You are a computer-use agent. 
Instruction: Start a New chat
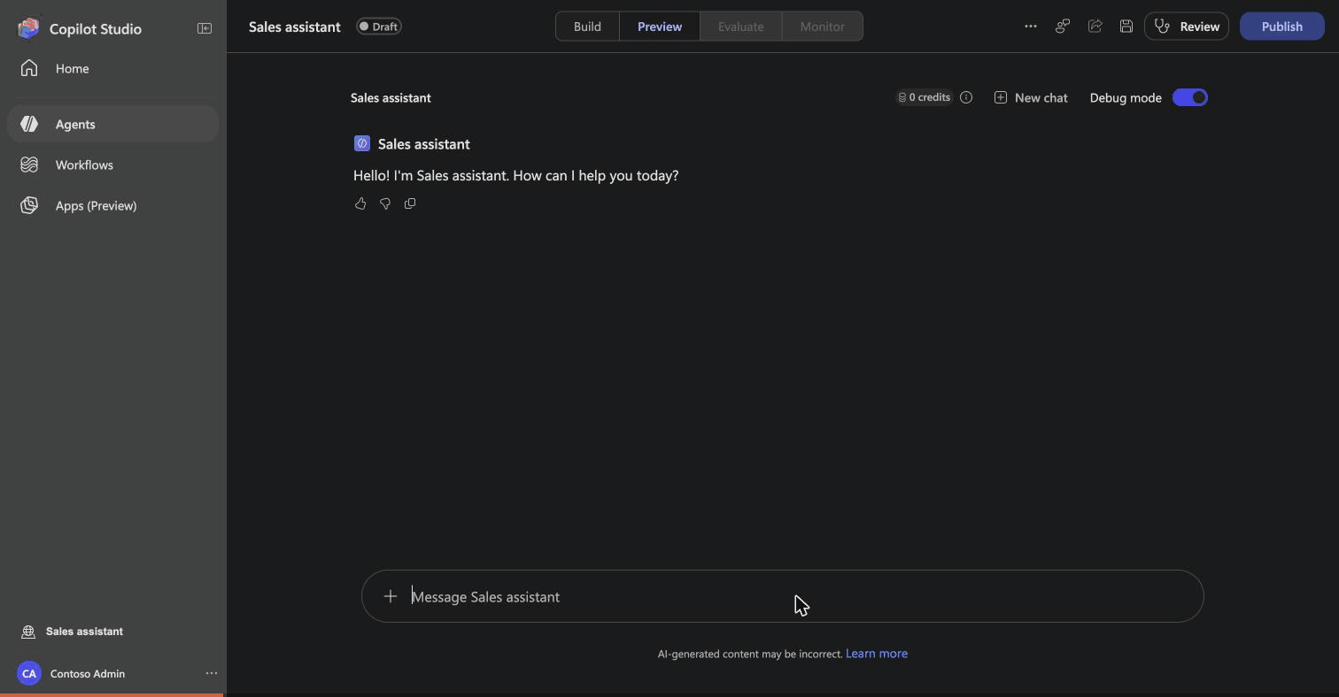(x=1031, y=97)
